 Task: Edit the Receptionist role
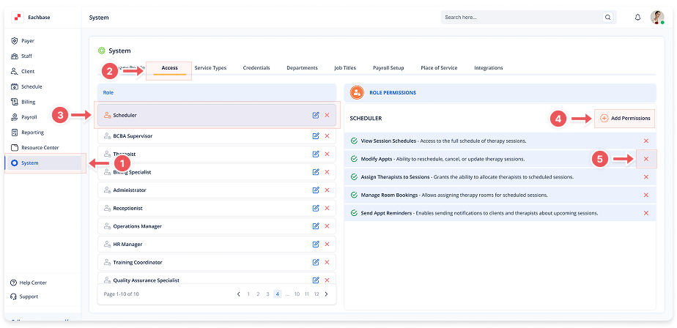click(x=315, y=208)
